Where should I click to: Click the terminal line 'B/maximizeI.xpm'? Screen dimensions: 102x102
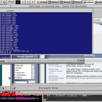coord(9,25)
